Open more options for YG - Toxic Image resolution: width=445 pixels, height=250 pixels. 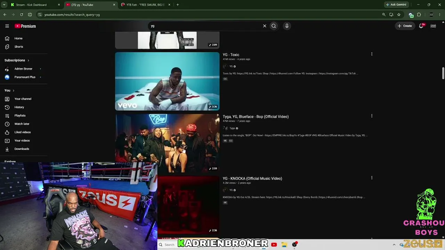372,54
